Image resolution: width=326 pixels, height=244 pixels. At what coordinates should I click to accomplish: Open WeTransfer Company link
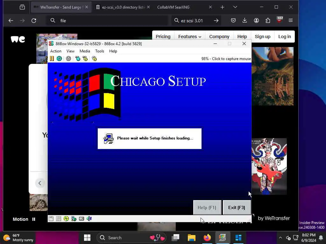[x=219, y=37]
